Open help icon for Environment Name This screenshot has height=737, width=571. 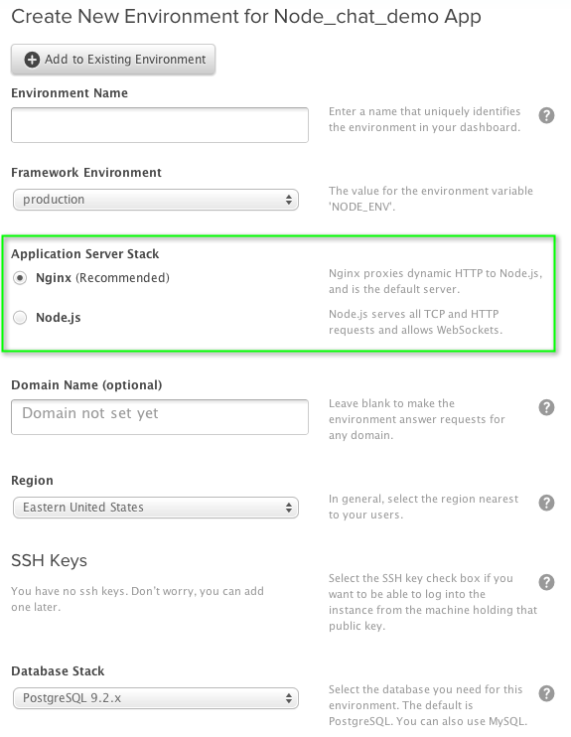point(546,115)
